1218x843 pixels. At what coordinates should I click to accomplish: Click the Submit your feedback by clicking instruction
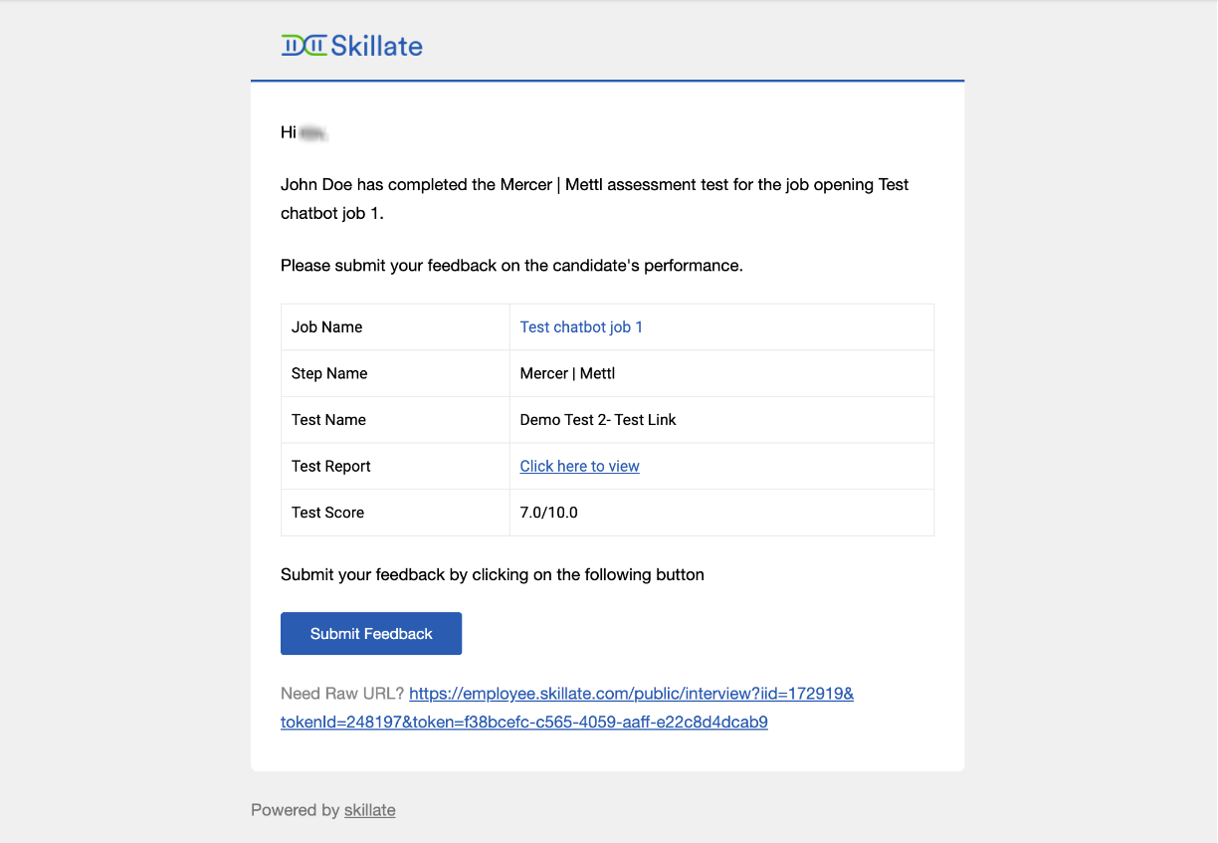pyautogui.click(x=493, y=574)
